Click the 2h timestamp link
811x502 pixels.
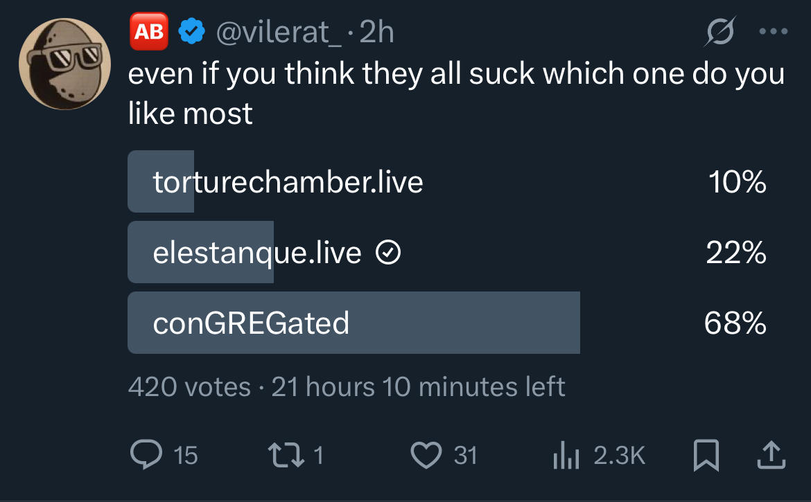tap(377, 32)
